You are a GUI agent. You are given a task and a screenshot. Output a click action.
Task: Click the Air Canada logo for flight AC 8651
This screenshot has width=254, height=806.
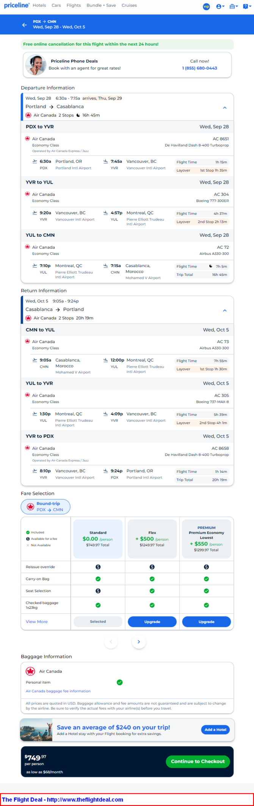click(x=28, y=139)
